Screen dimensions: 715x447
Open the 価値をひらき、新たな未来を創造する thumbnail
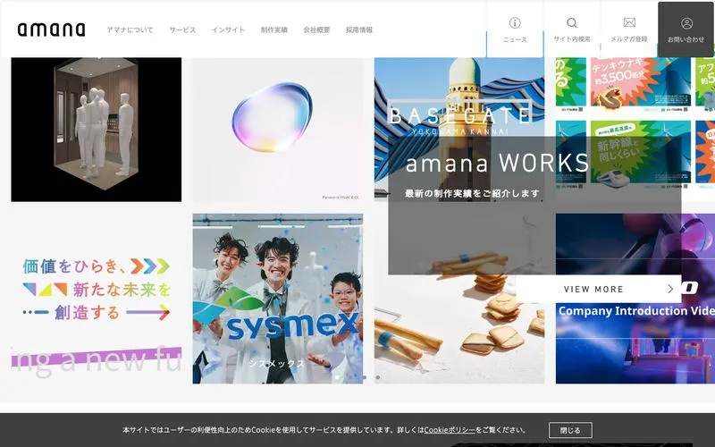tap(97, 299)
